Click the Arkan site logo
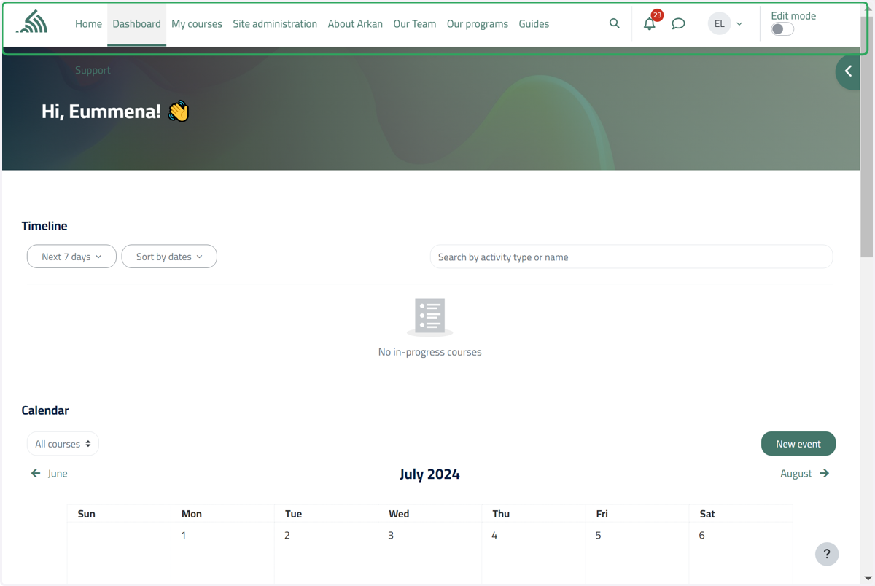The height and width of the screenshot is (586, 875). pyautogui.click(x=31, y=23)
